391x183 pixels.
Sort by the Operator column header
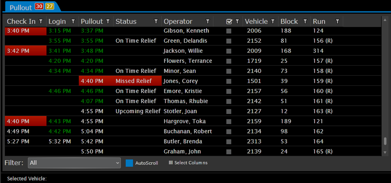pos(178,21)
